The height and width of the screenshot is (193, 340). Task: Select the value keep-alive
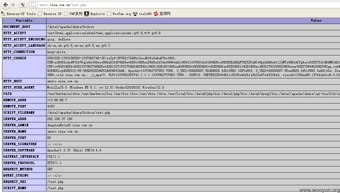click(x=56, y=52)
